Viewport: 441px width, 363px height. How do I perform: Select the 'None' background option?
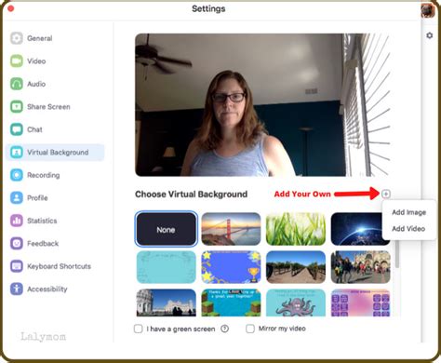(167, 229)
